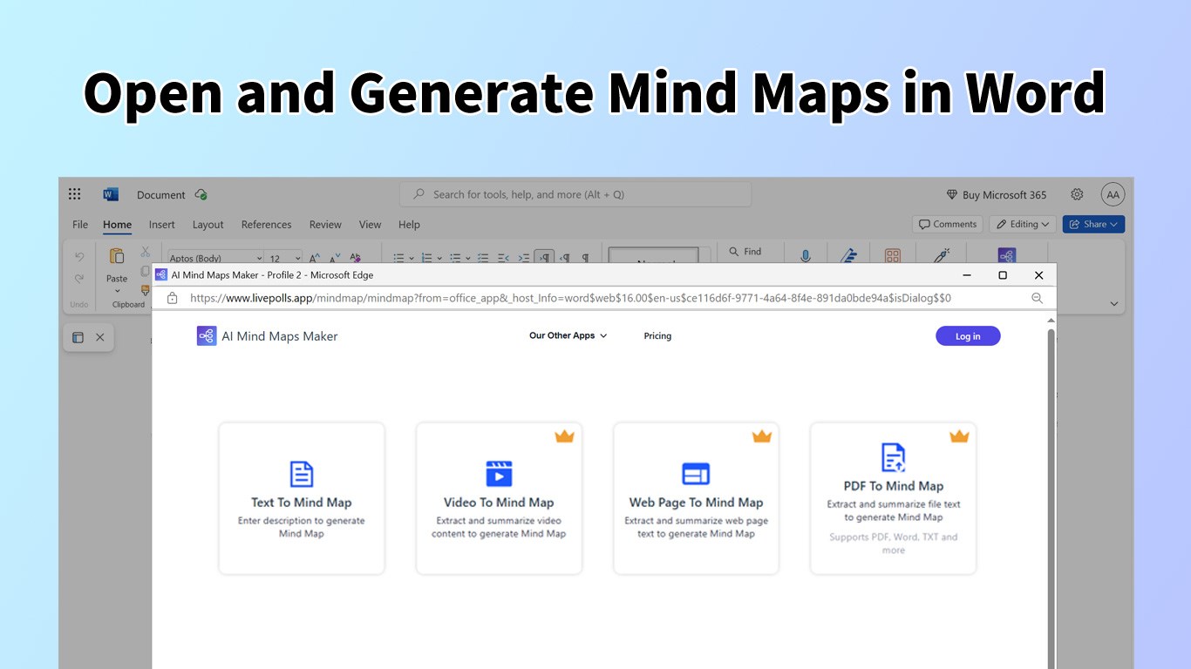Viewport: 1191px width, 669px height.
Task: Increase the paragraph indent
Action: pyautogui.click(x=523, y=258)
